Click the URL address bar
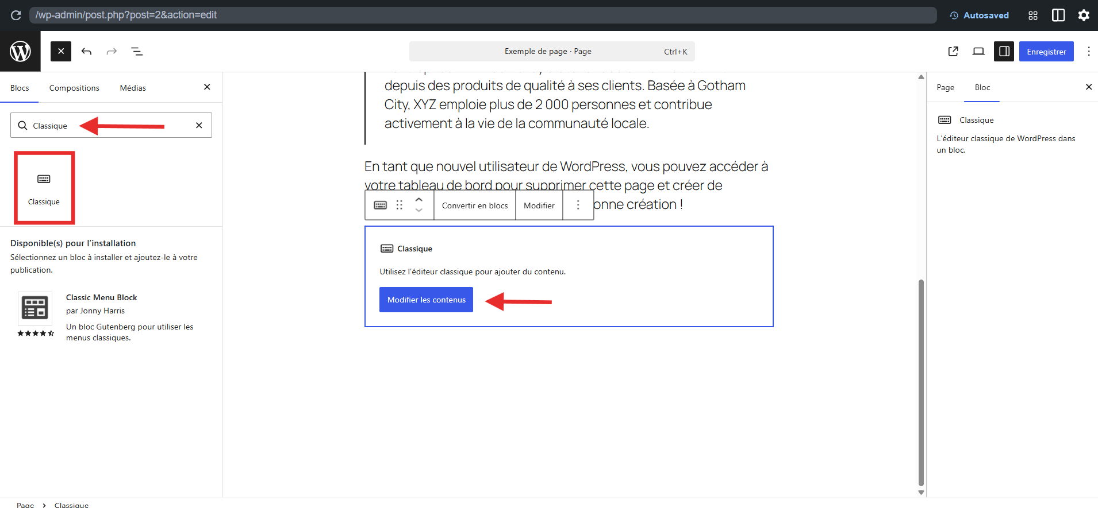 click(483, 15)
